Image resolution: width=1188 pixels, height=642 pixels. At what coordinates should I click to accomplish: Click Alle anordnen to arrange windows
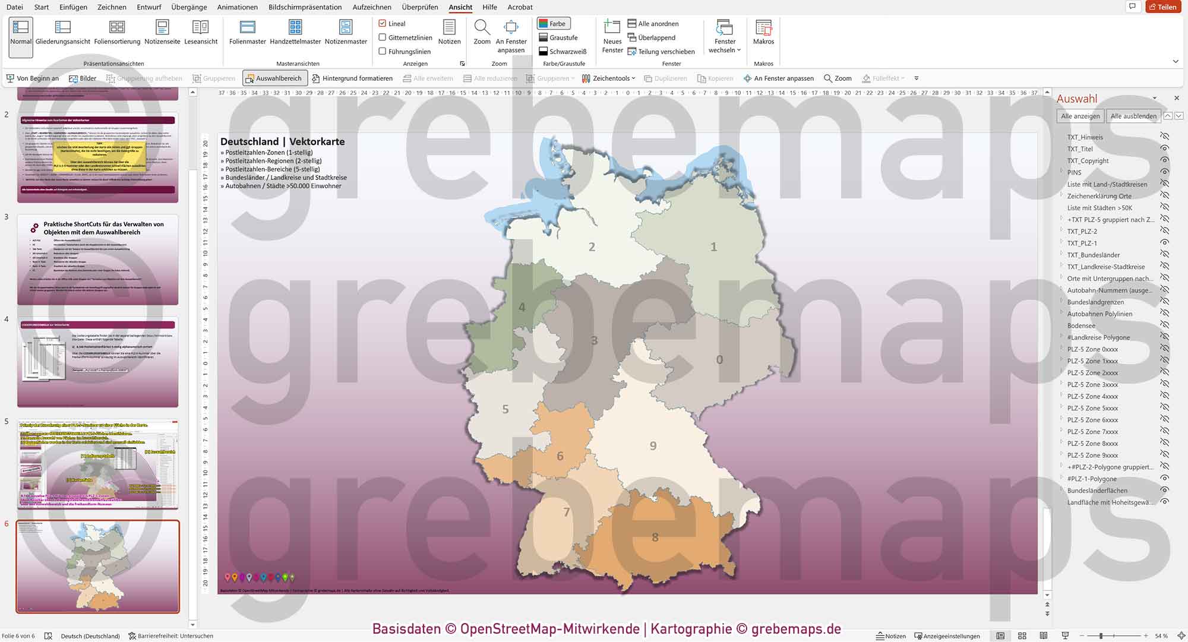click(x=653, y=24)
